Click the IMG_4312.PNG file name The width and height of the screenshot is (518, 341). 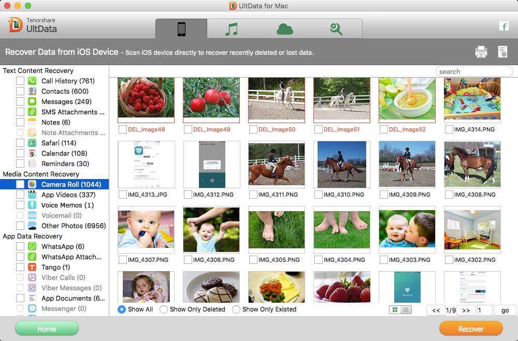(213, 195)
